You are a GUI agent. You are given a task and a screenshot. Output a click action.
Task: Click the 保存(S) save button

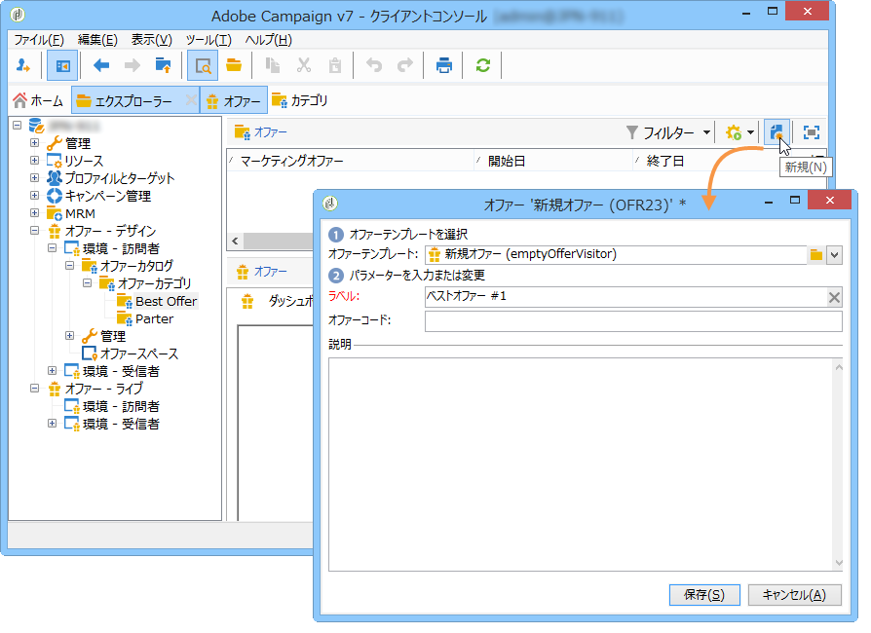tap(703, 595)
